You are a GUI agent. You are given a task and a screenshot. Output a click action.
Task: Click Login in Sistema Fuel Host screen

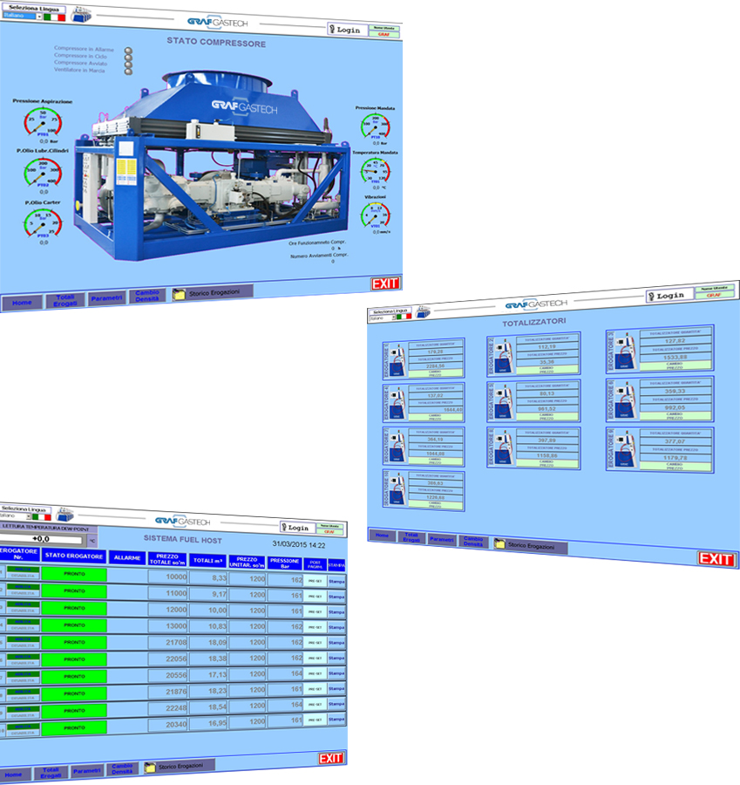(x=298, y=528)
